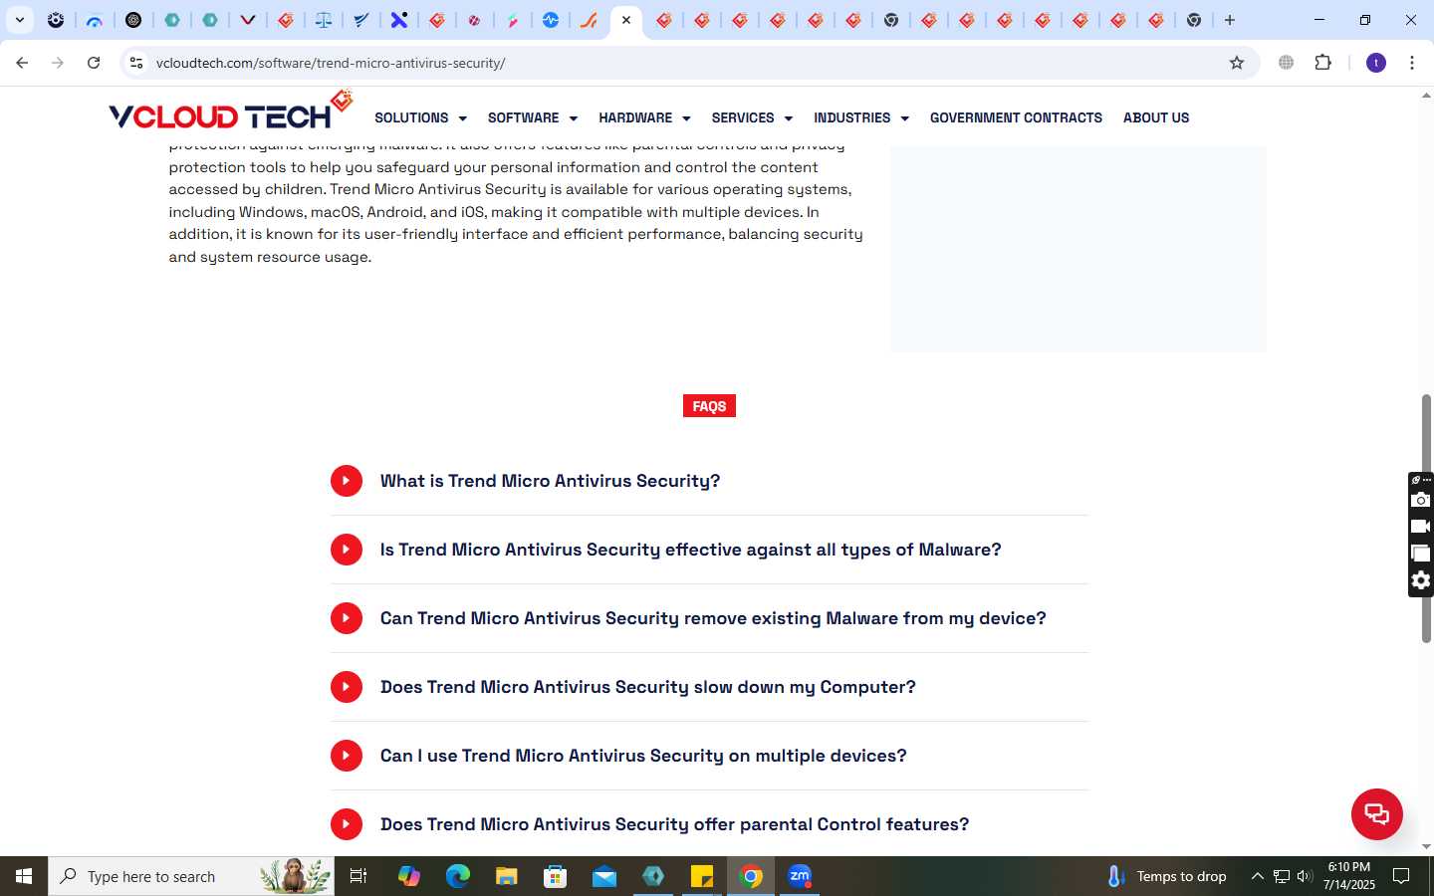Expand FAQ about slowing down my Computer
Viewport: 1434px width, 896px height.
click(x=709, y=687)
